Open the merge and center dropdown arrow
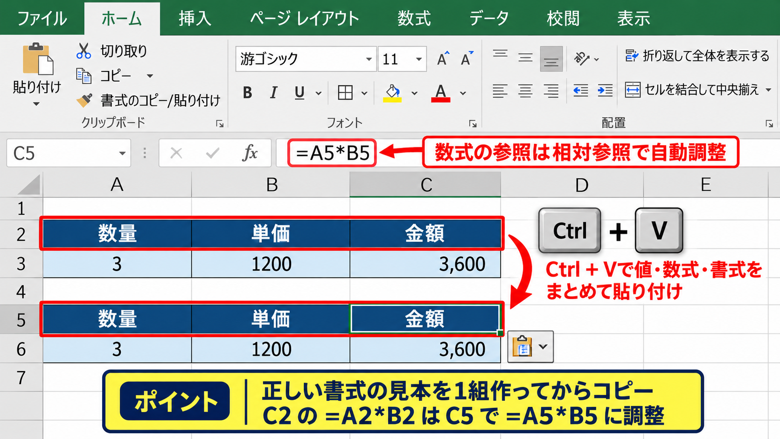The width and height of the screenshot is (780, 439). 768,90
